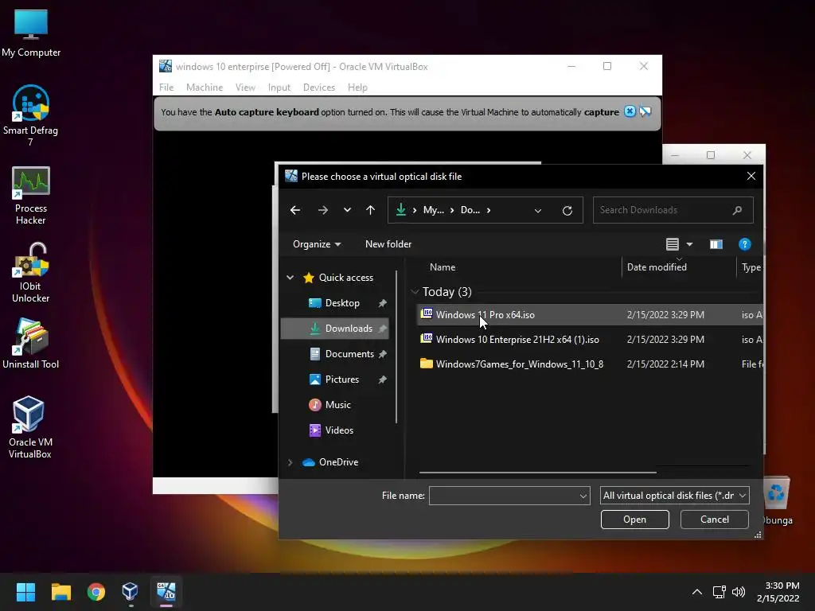Image resolution: width=815 pixels, height=611 pixels.
Task: Open recent locations dropdown arrow
Action: [x=347, y=210]
